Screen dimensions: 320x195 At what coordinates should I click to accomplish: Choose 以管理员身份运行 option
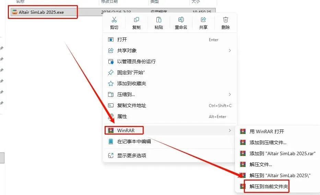point(170,61)
